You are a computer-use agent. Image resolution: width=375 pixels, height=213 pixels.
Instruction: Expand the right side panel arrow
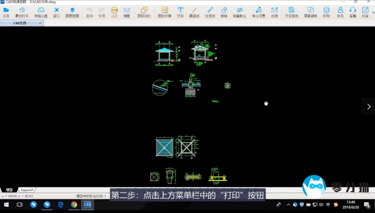click(x=368, y=106)
